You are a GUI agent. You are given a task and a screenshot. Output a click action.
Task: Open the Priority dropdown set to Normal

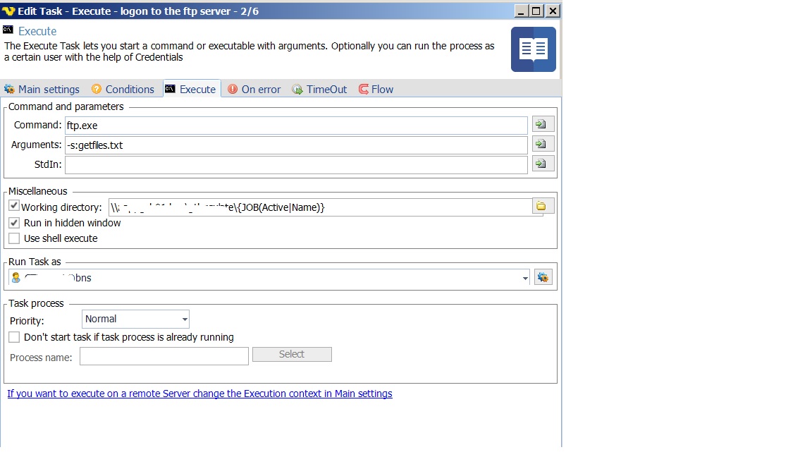(x=185, y=319)
